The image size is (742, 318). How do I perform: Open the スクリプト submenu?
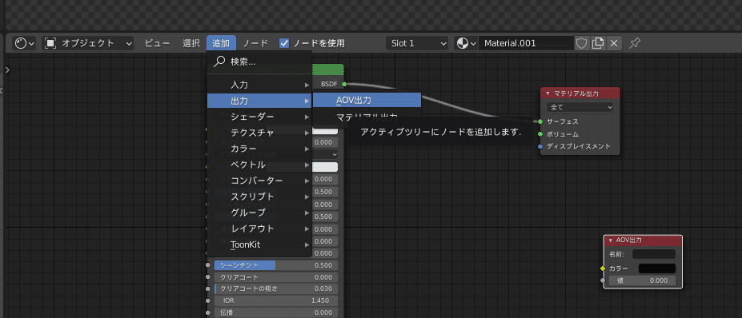point(259,197)
